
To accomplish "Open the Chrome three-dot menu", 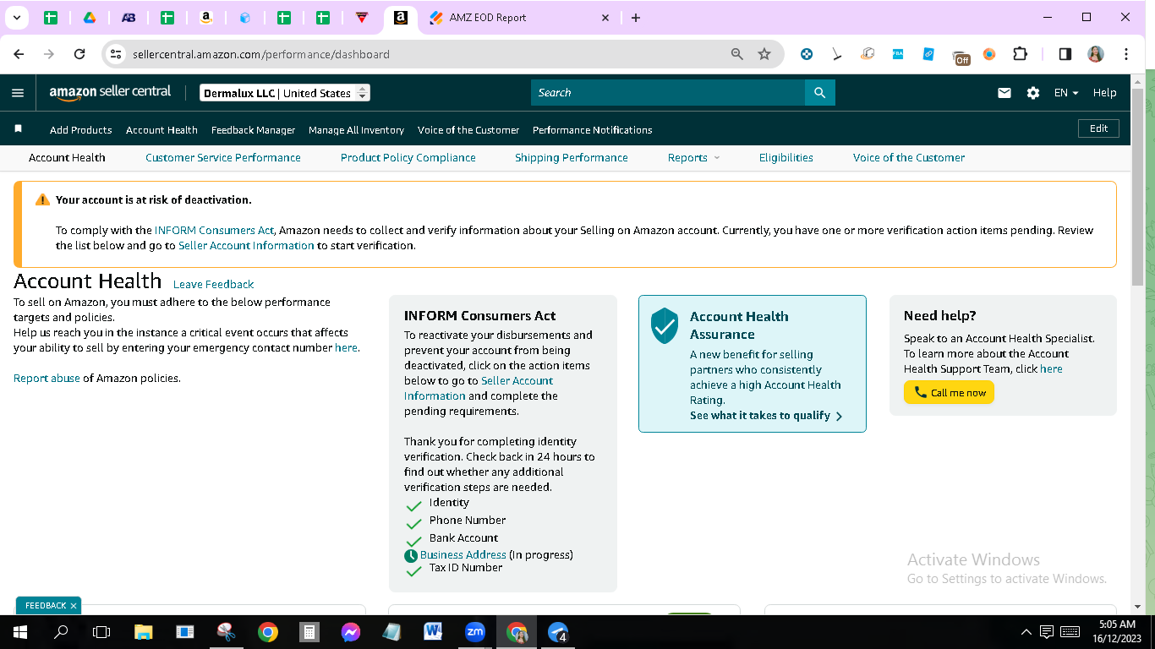I will [x=1126, y=54].
